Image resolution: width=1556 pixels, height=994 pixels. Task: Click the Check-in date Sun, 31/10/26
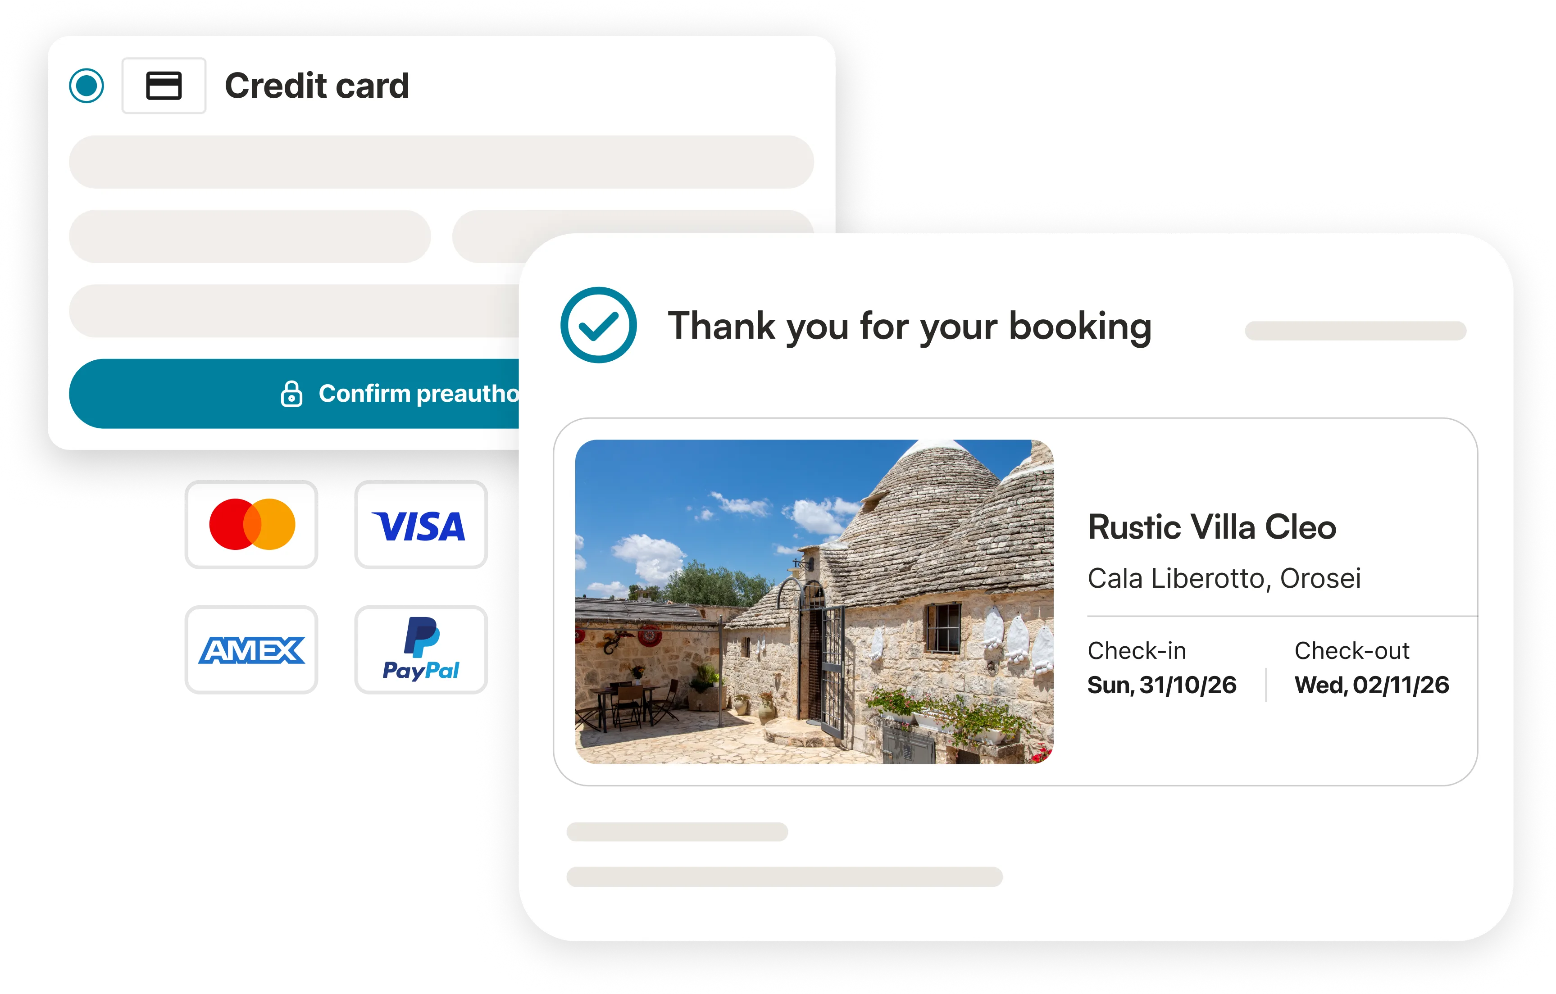click(1162, 685)
